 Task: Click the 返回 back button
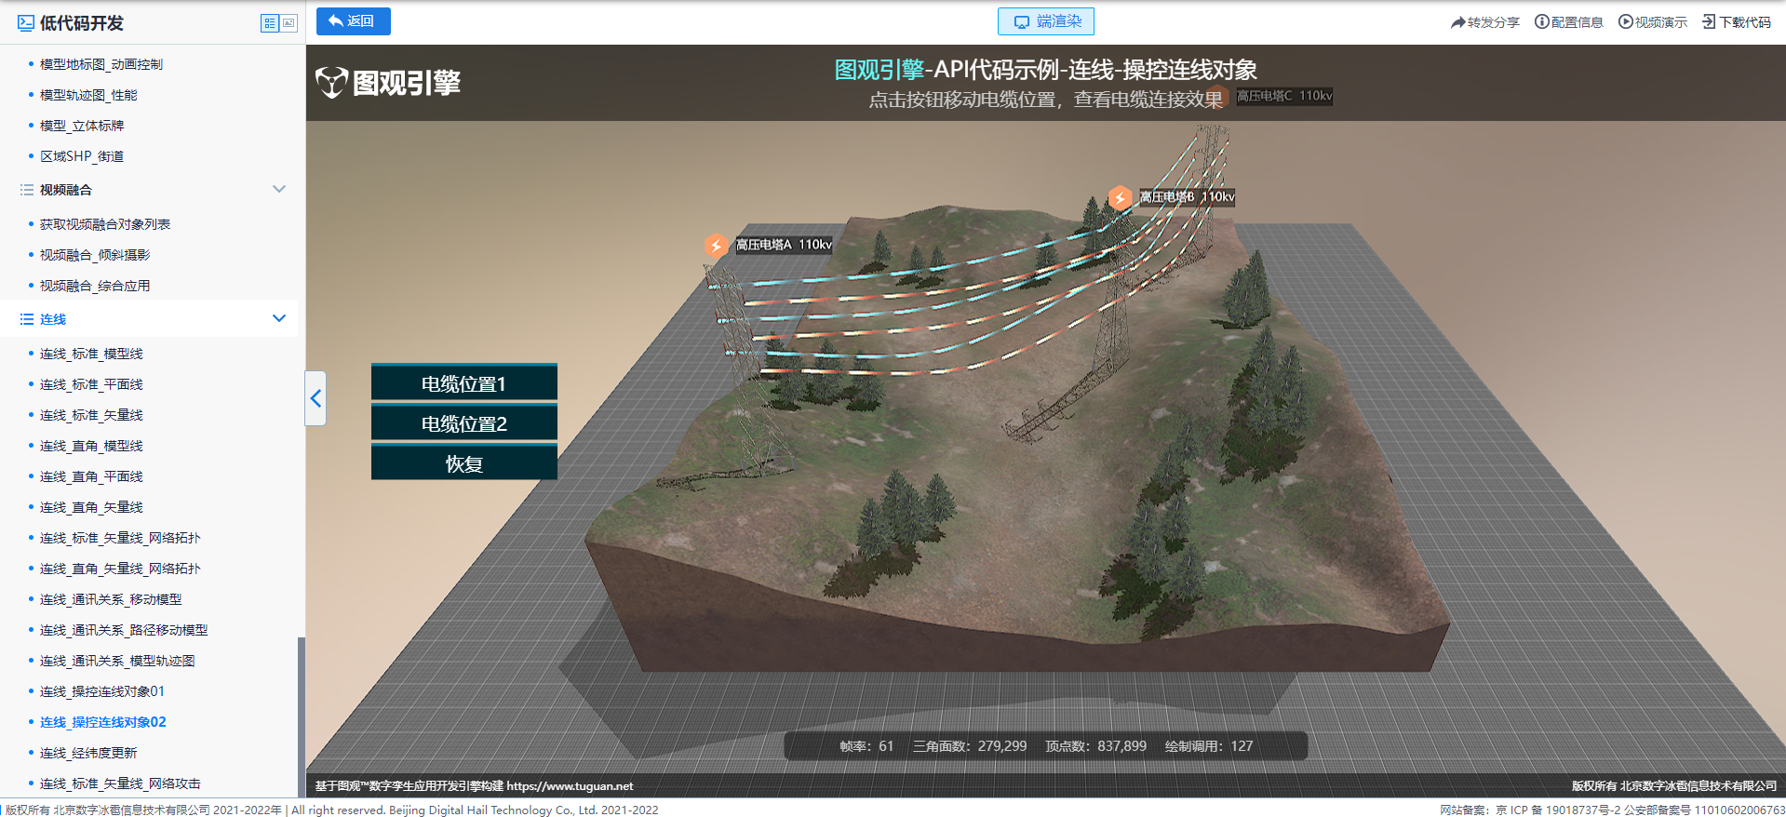(x=354, y=21)
